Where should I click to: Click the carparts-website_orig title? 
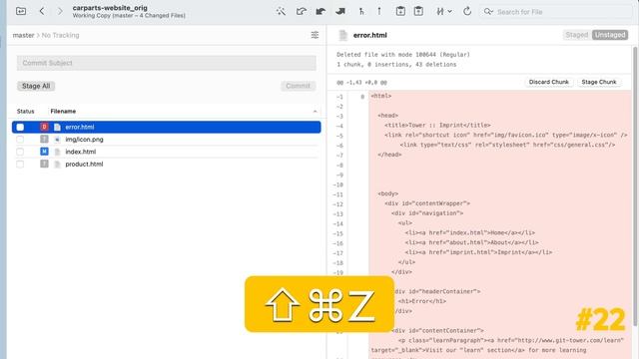(110, 8)
